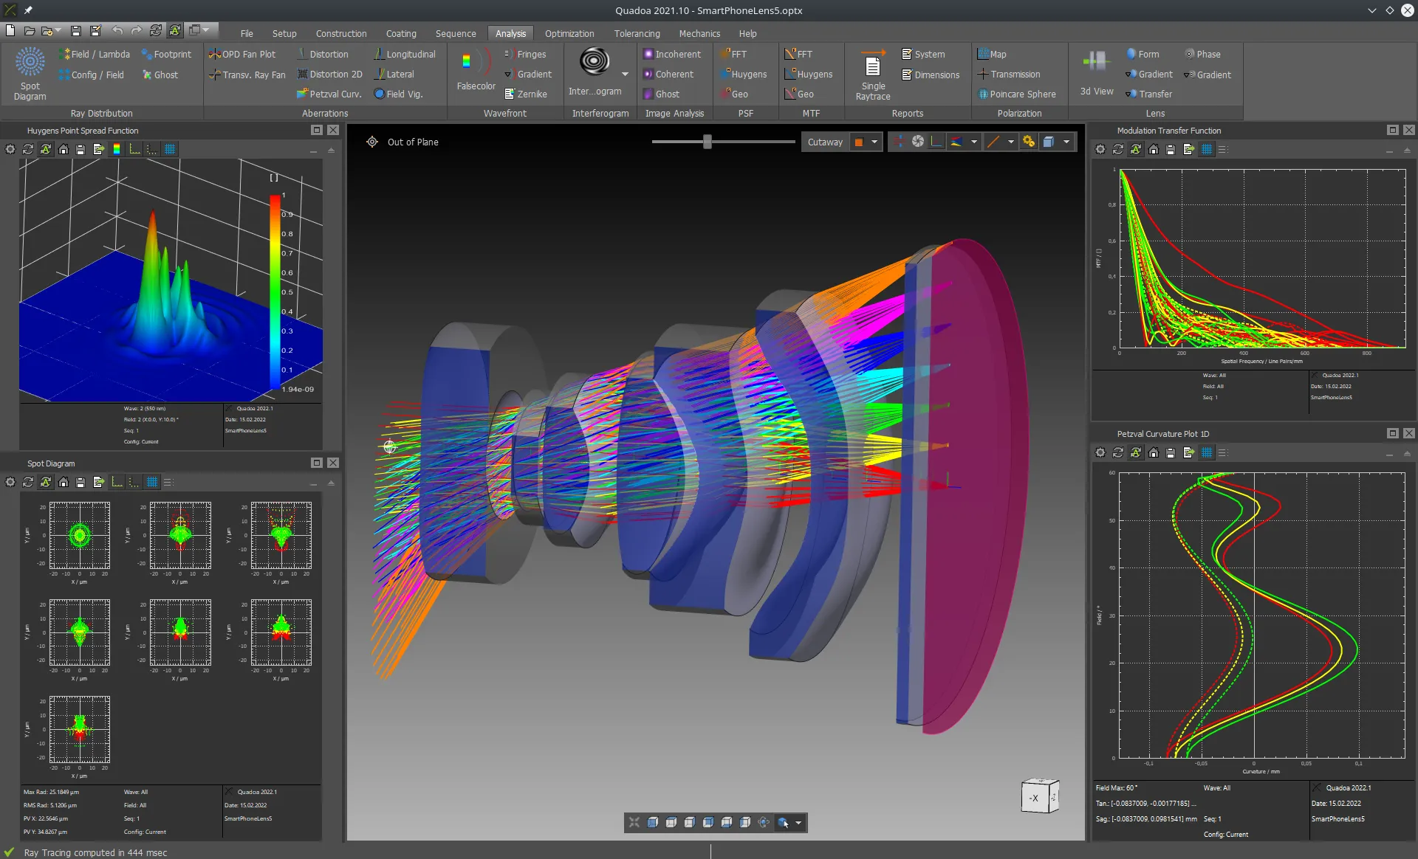Click the Poincare Sphere button
Image resolution: width=1418 pixels, height=859 pixels.
pos(1016,94)
